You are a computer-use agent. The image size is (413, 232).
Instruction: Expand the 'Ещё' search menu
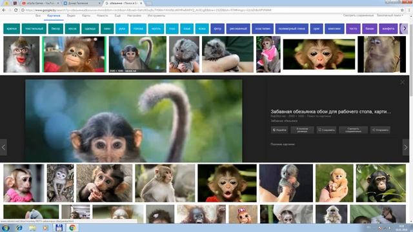[x=117, y=15]
